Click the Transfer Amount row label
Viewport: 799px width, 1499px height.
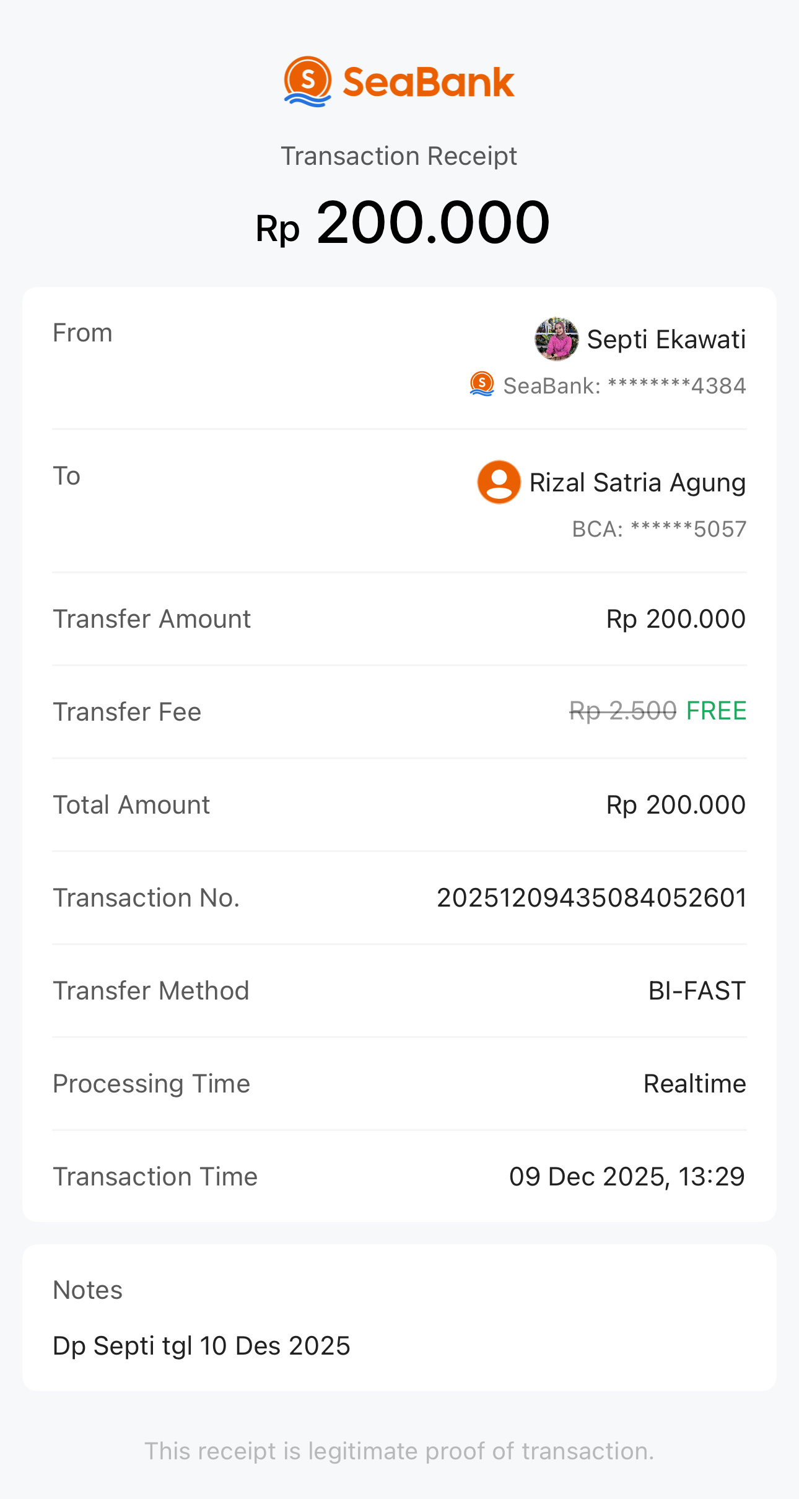tap(152, 619)
